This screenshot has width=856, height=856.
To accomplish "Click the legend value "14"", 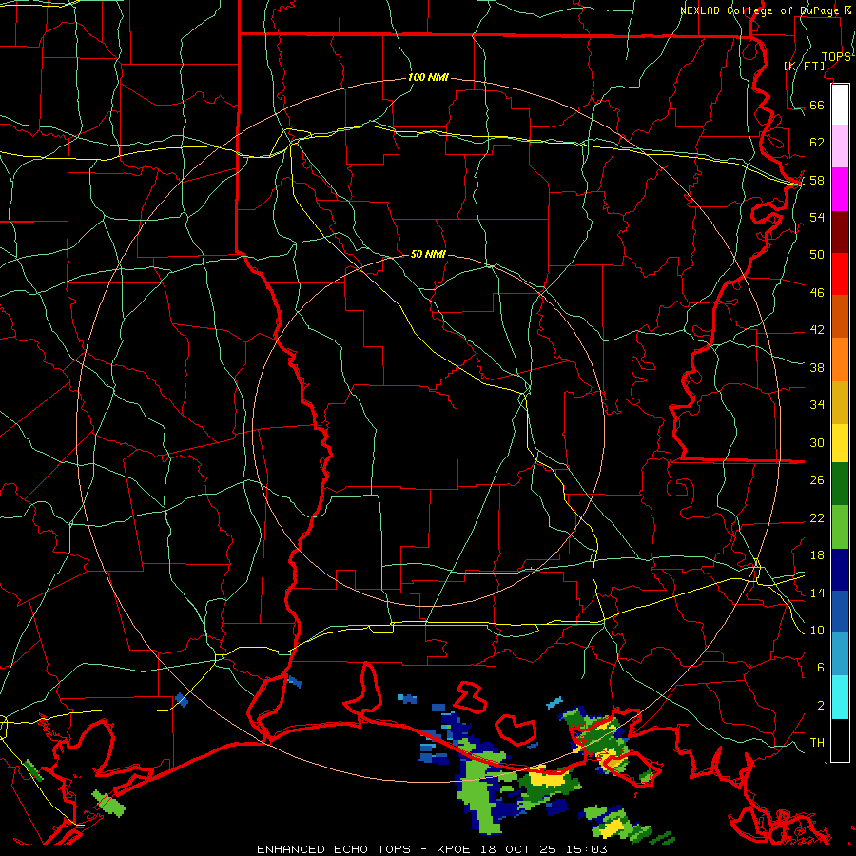I will point(817,593).
